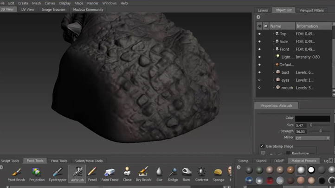Viewport: 335px width, 188px height.
Task: Click the Size slider handle
Action: (311, 125)
